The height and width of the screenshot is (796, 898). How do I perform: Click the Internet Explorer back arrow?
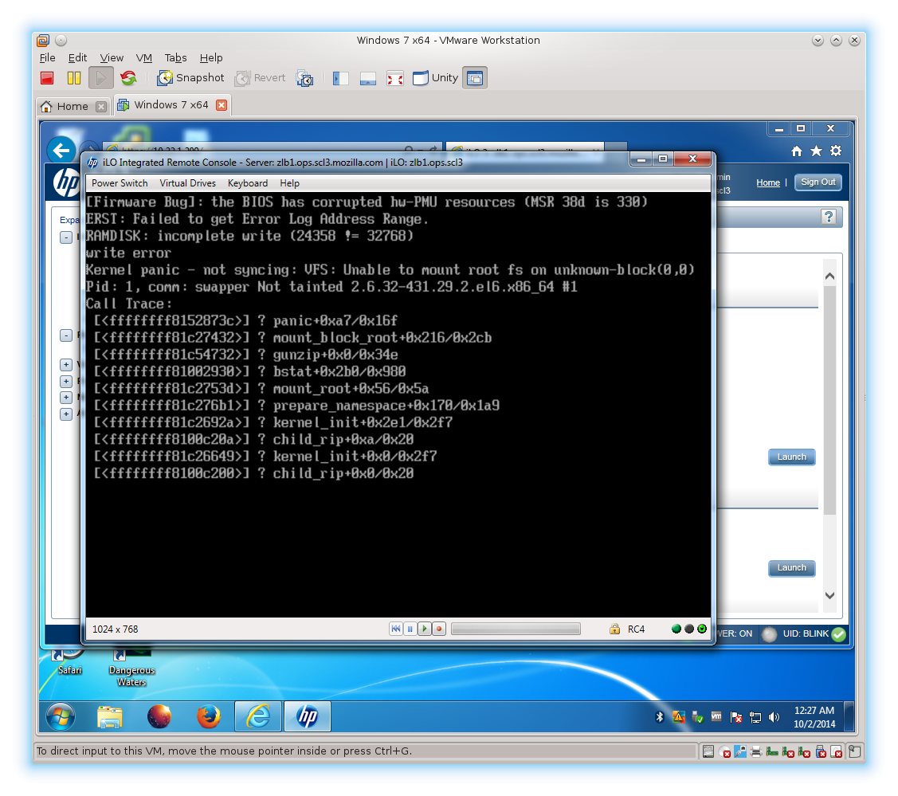click(61, 151)
